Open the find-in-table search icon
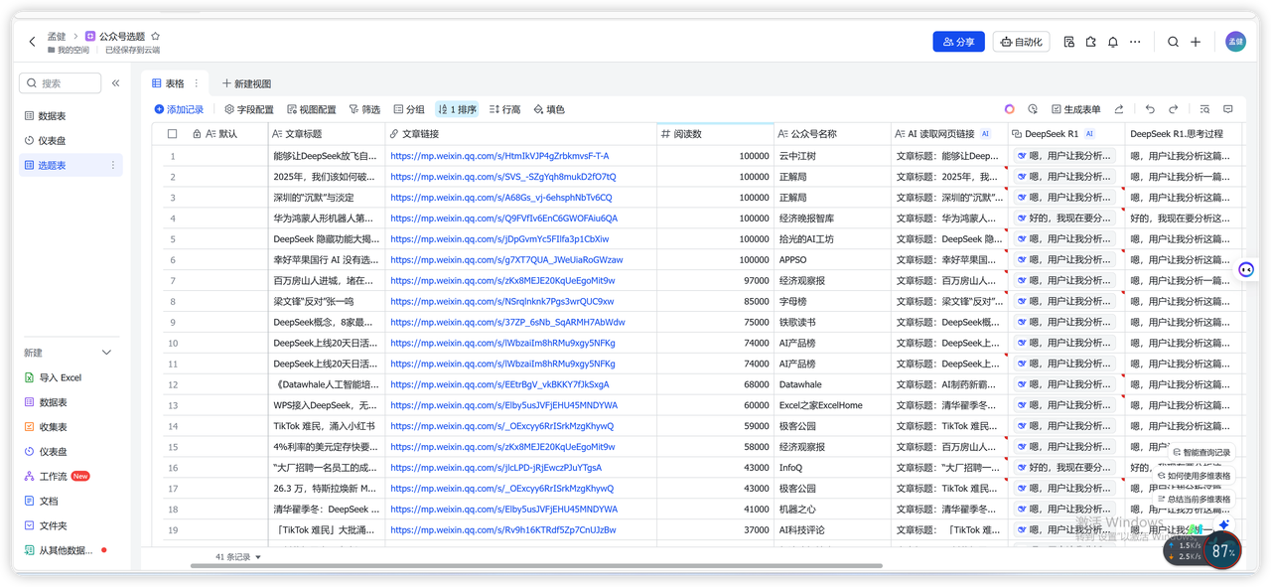 (x=1204, y=109)
